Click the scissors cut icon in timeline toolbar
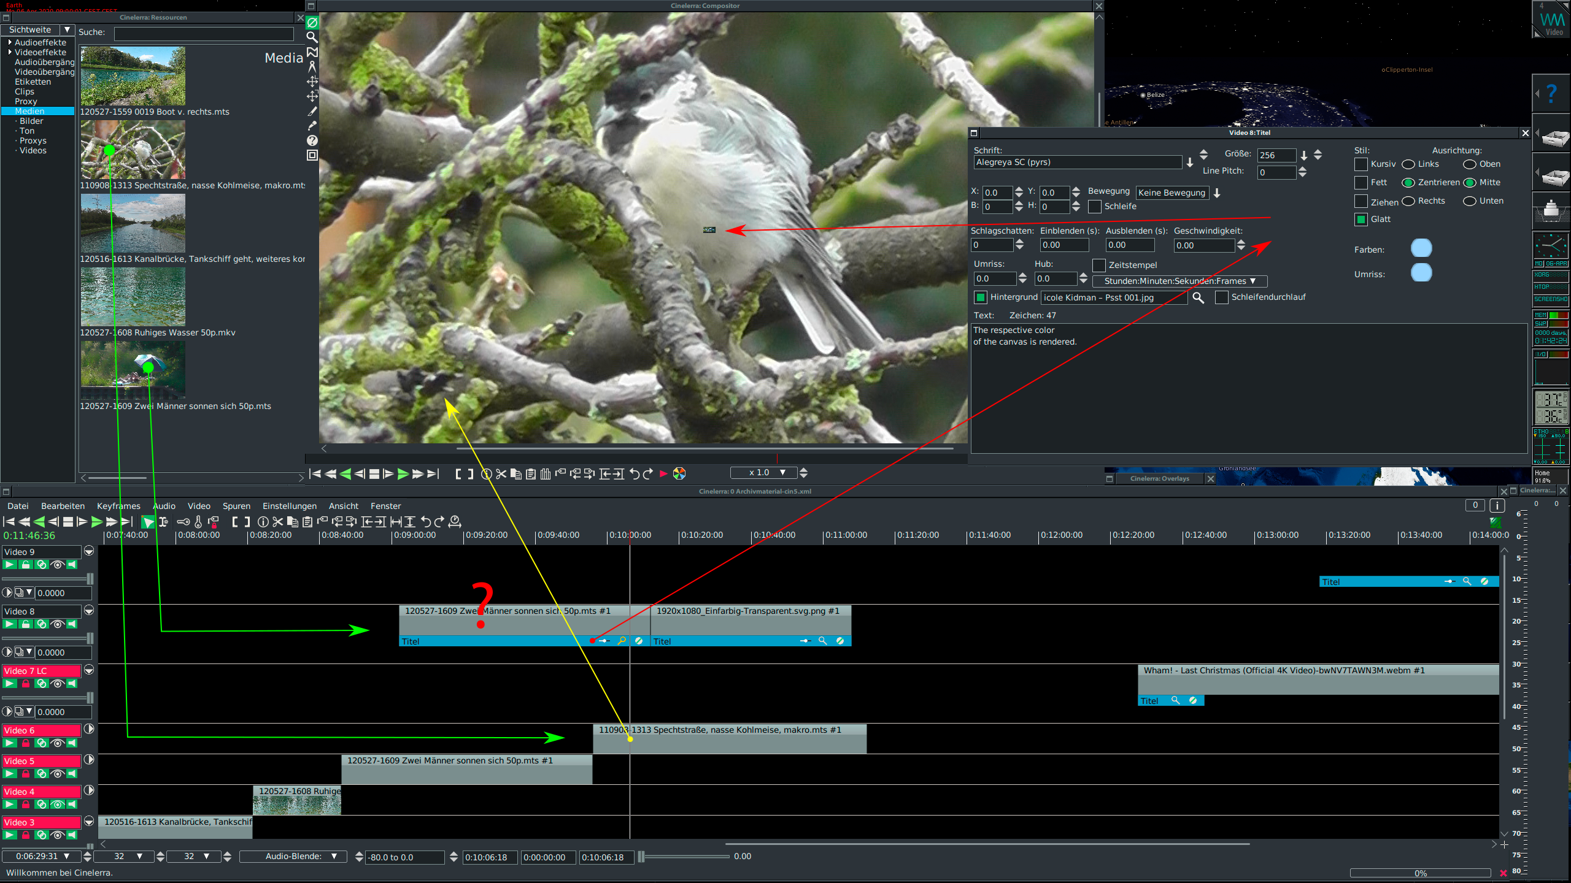The image size is (1571, 883). tap(277, 522)
